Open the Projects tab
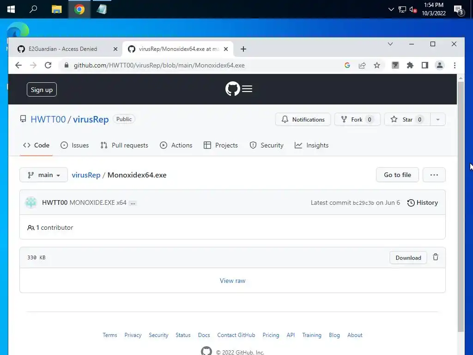 tap(221, 145)
